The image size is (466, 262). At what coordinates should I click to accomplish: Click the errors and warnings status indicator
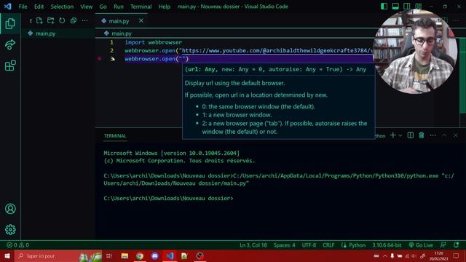click(x=17, y=245)
